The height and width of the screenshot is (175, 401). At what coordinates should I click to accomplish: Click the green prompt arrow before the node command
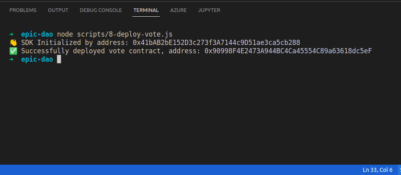11,34
